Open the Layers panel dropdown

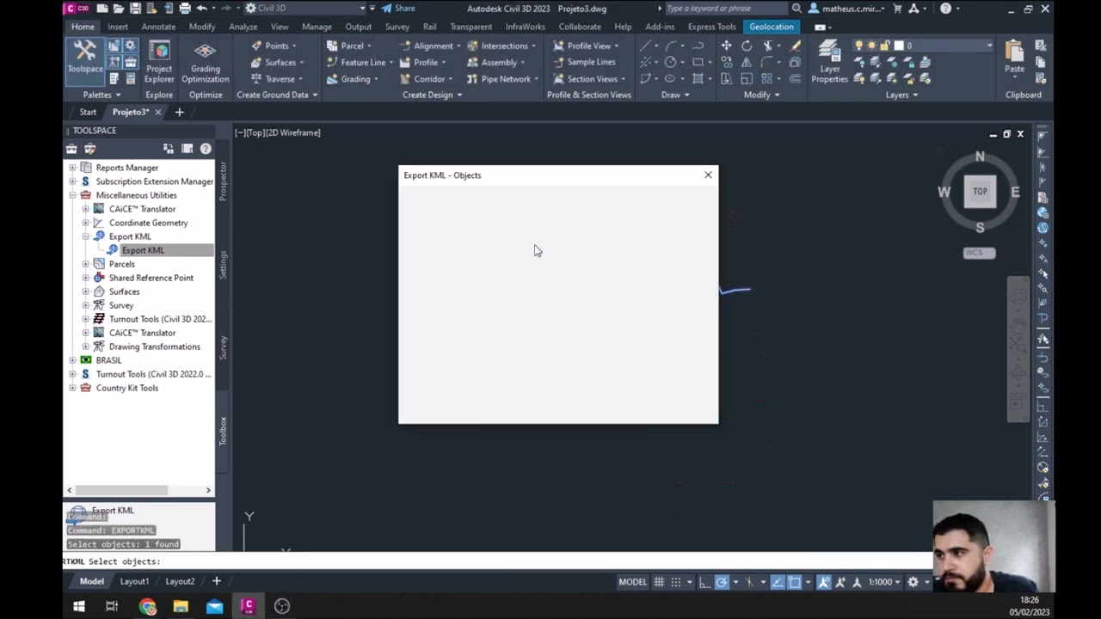point(901,95)
